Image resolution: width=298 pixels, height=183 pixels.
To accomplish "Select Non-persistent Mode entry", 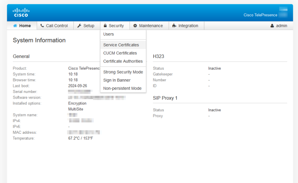I will [x=123, y=88].
